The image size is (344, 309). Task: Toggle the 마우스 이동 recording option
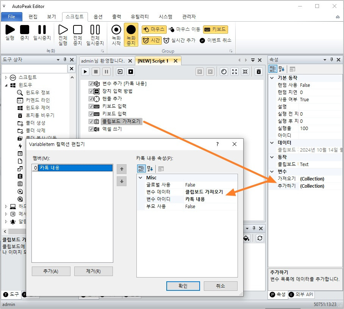point(185,29)
